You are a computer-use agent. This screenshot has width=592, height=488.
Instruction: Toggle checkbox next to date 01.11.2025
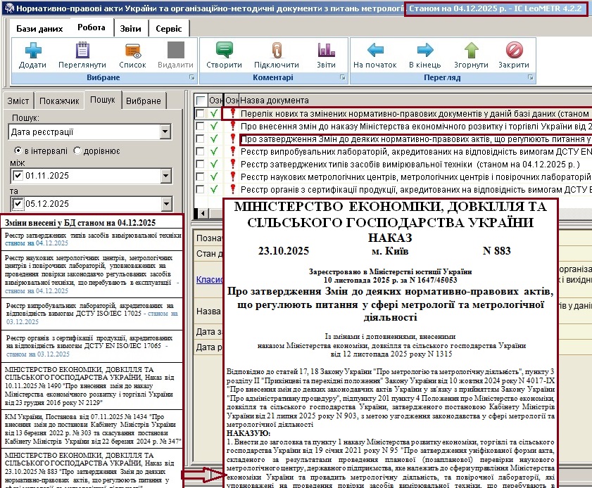(x=18, y=176)
